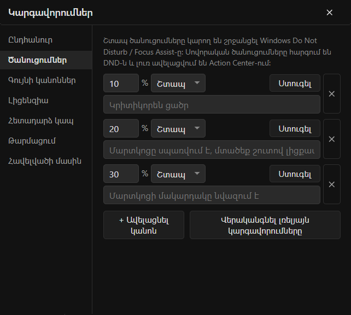Click Ստուգել for the 20% rule
Image resolution: width=351 pixels, height=315 pixels.
[295, 128]
